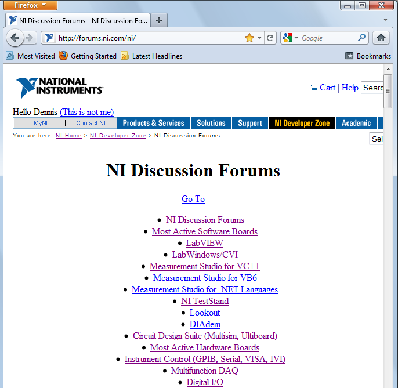Open the browser home page icon
The image size is (398, 388).
pos(381,38)
